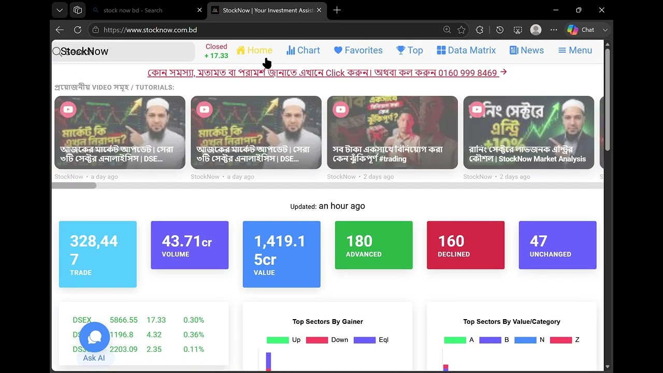
Task: Click the 0.30% change value
Action: [194, 320]
